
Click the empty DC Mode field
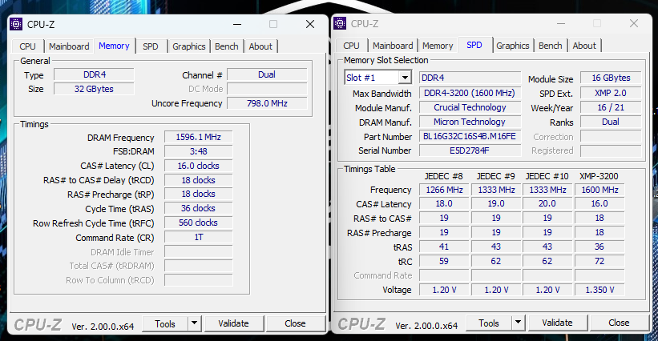pyautogui.click(x=267, y=89)
